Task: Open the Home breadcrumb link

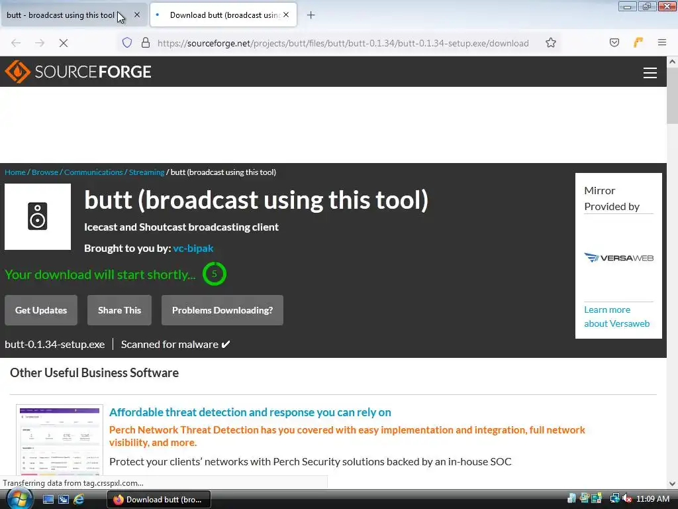Action: pyautogui.click(x=15, y=172)
